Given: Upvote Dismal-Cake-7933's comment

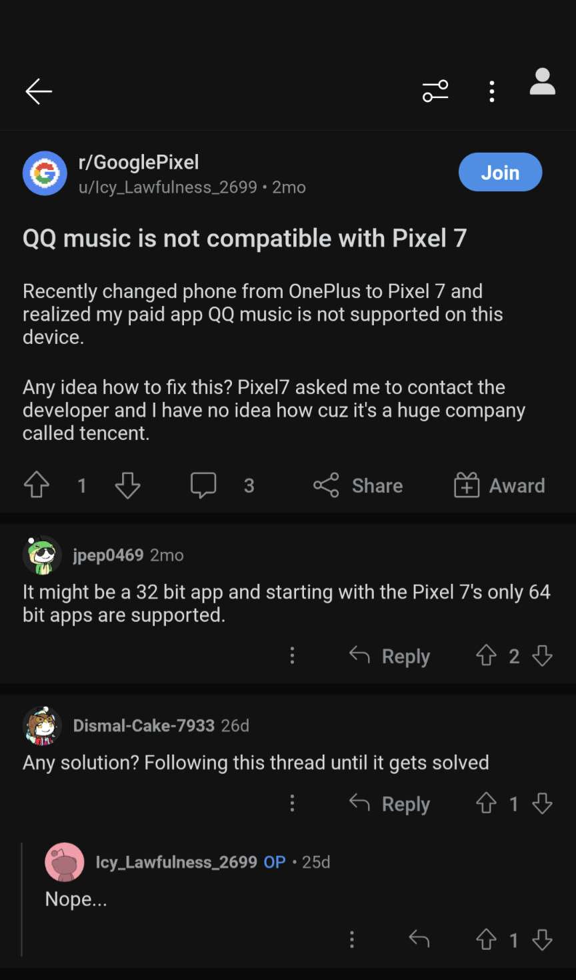Looking at the screenshot, I should pos(486,803).
